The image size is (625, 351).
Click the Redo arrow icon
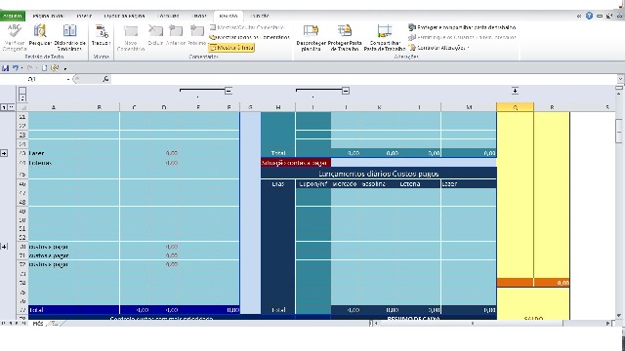click(x=30, y=68)
